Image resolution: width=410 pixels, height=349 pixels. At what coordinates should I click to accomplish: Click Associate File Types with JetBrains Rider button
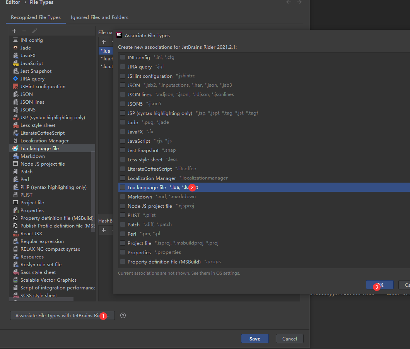(x=62, y=315)
